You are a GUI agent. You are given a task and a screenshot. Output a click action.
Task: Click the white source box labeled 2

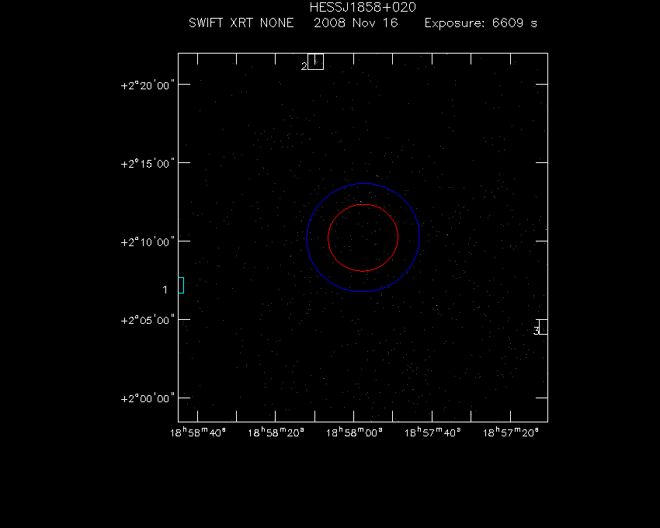tap(316, 61)
